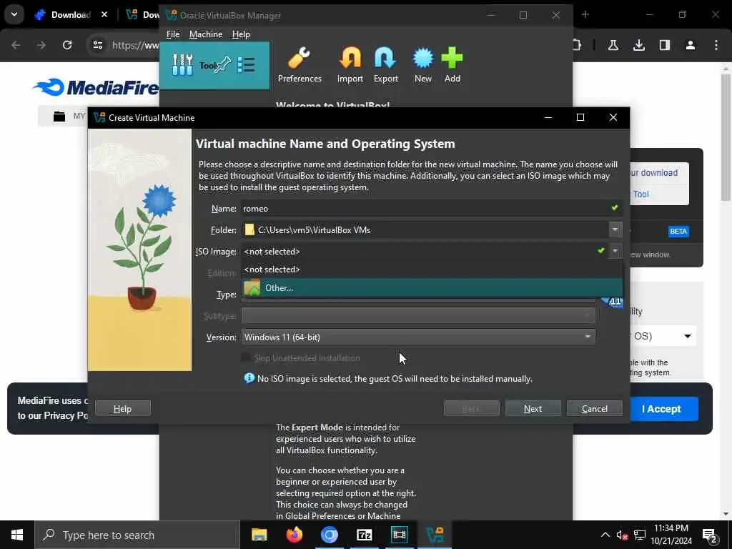Click the taskbar clock showing 11:34 PM
Viewport: 732px width, 549px height.
tap(671, 535)
